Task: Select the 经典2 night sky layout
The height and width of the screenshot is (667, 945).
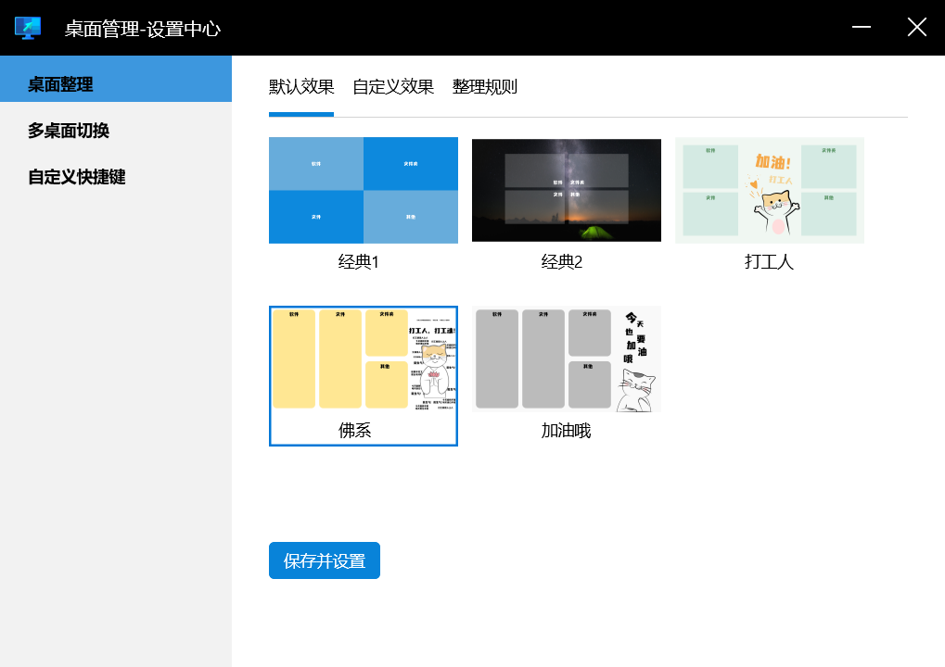Action: (x=566, y=190)
